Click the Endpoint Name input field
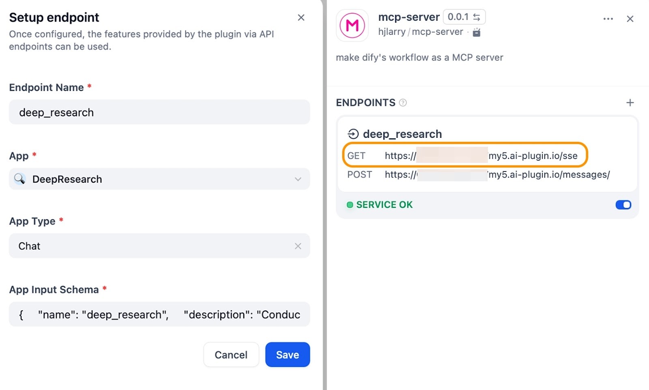Image resolution: width=649 pixels, height=390 pixels. pyautogui.click(x=159, y=112)
